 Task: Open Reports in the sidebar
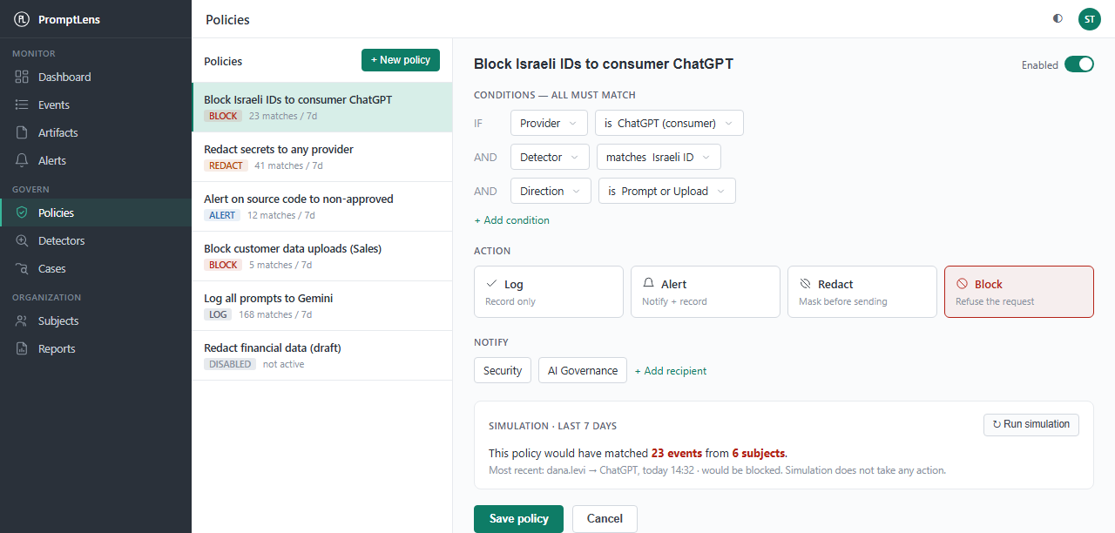(x=96, y=348)
